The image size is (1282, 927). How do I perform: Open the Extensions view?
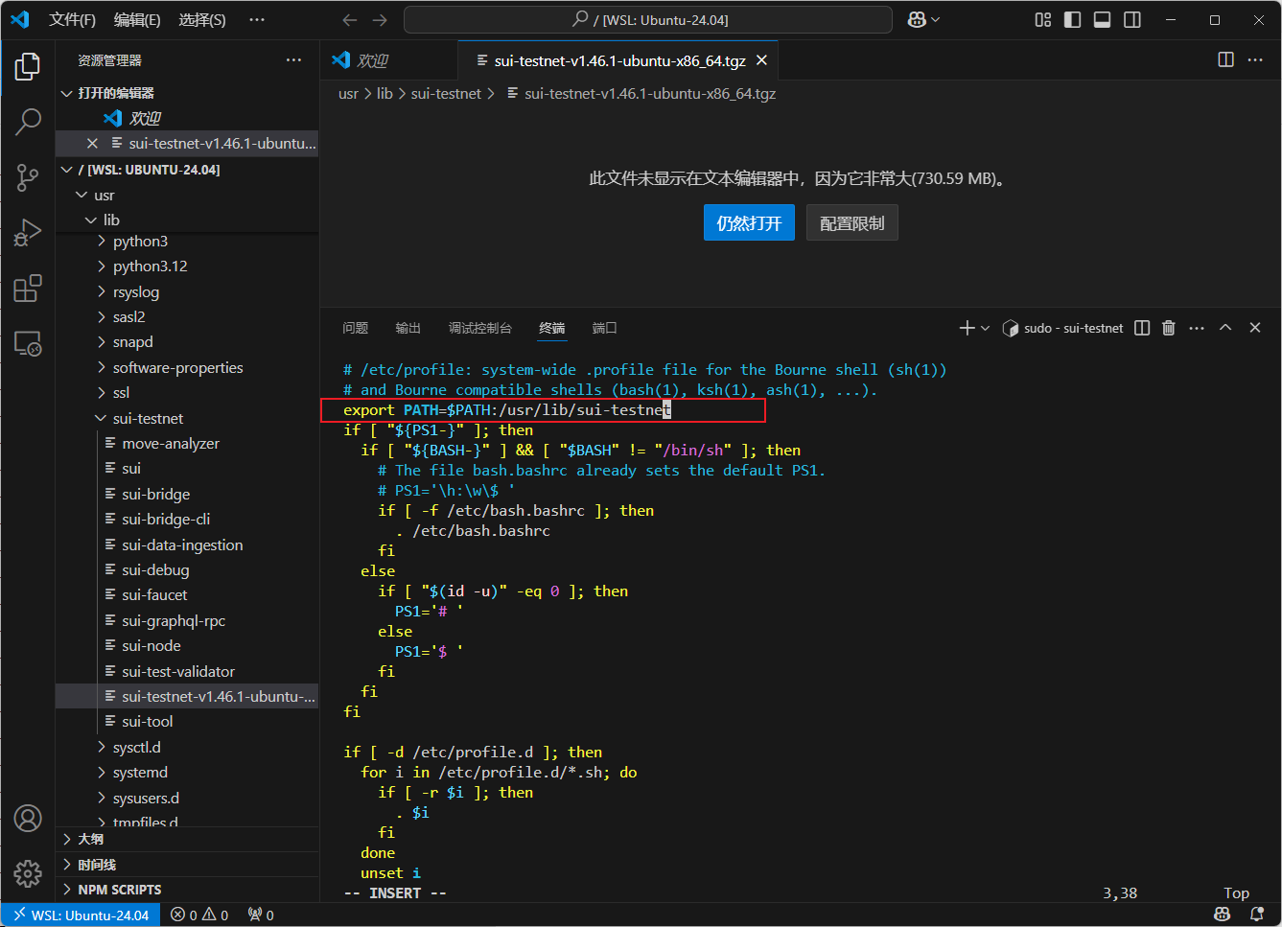click(x=28, y=289)
